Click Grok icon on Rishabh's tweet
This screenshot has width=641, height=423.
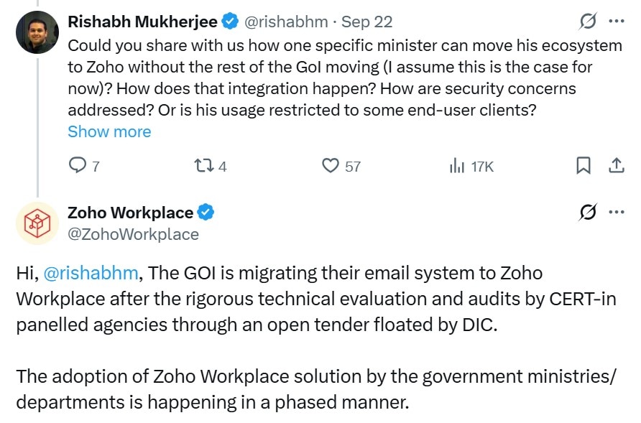click(x=587, y=22)
